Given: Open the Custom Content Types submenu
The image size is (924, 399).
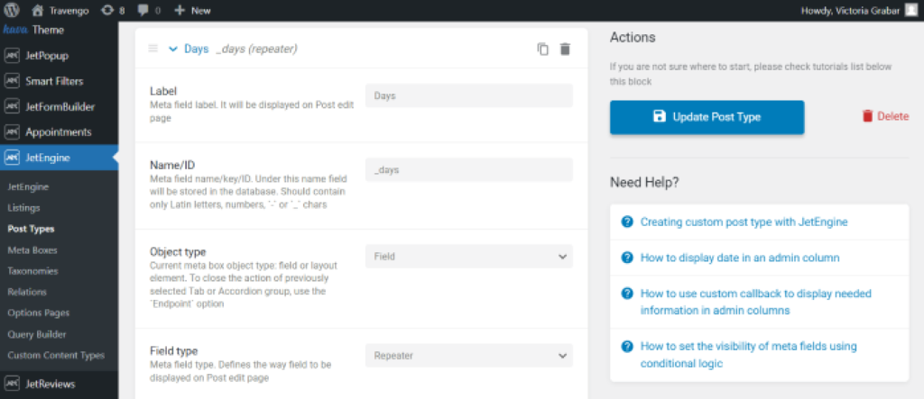Looking at the screenshot, I should (x=56, y=356).
